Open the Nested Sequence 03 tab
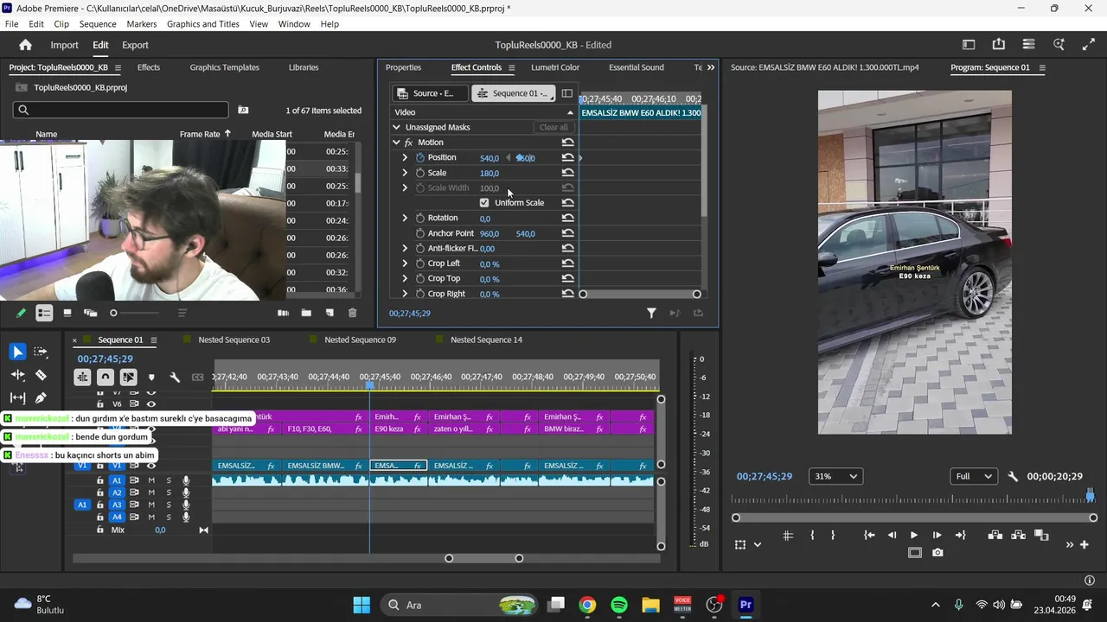Image resolution: width=1107 pixels, height=622 pixels. pos(234,340)
